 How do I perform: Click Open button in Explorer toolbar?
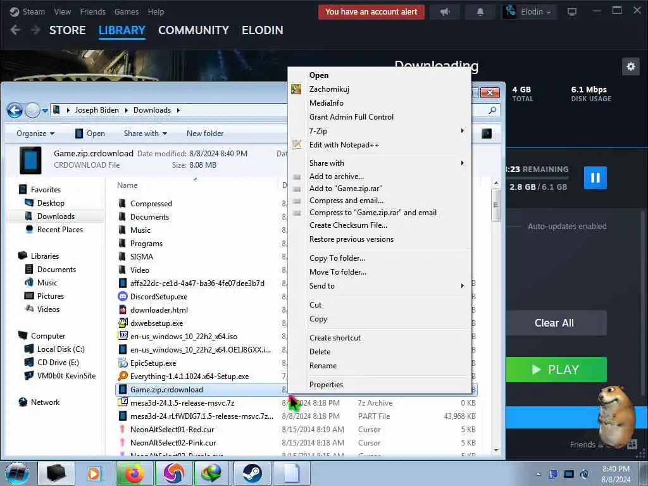click(90, 134)
